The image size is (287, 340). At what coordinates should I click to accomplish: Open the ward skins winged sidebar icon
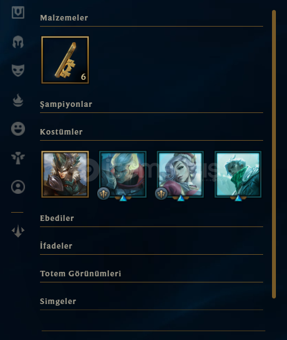(x=18, y=158)
